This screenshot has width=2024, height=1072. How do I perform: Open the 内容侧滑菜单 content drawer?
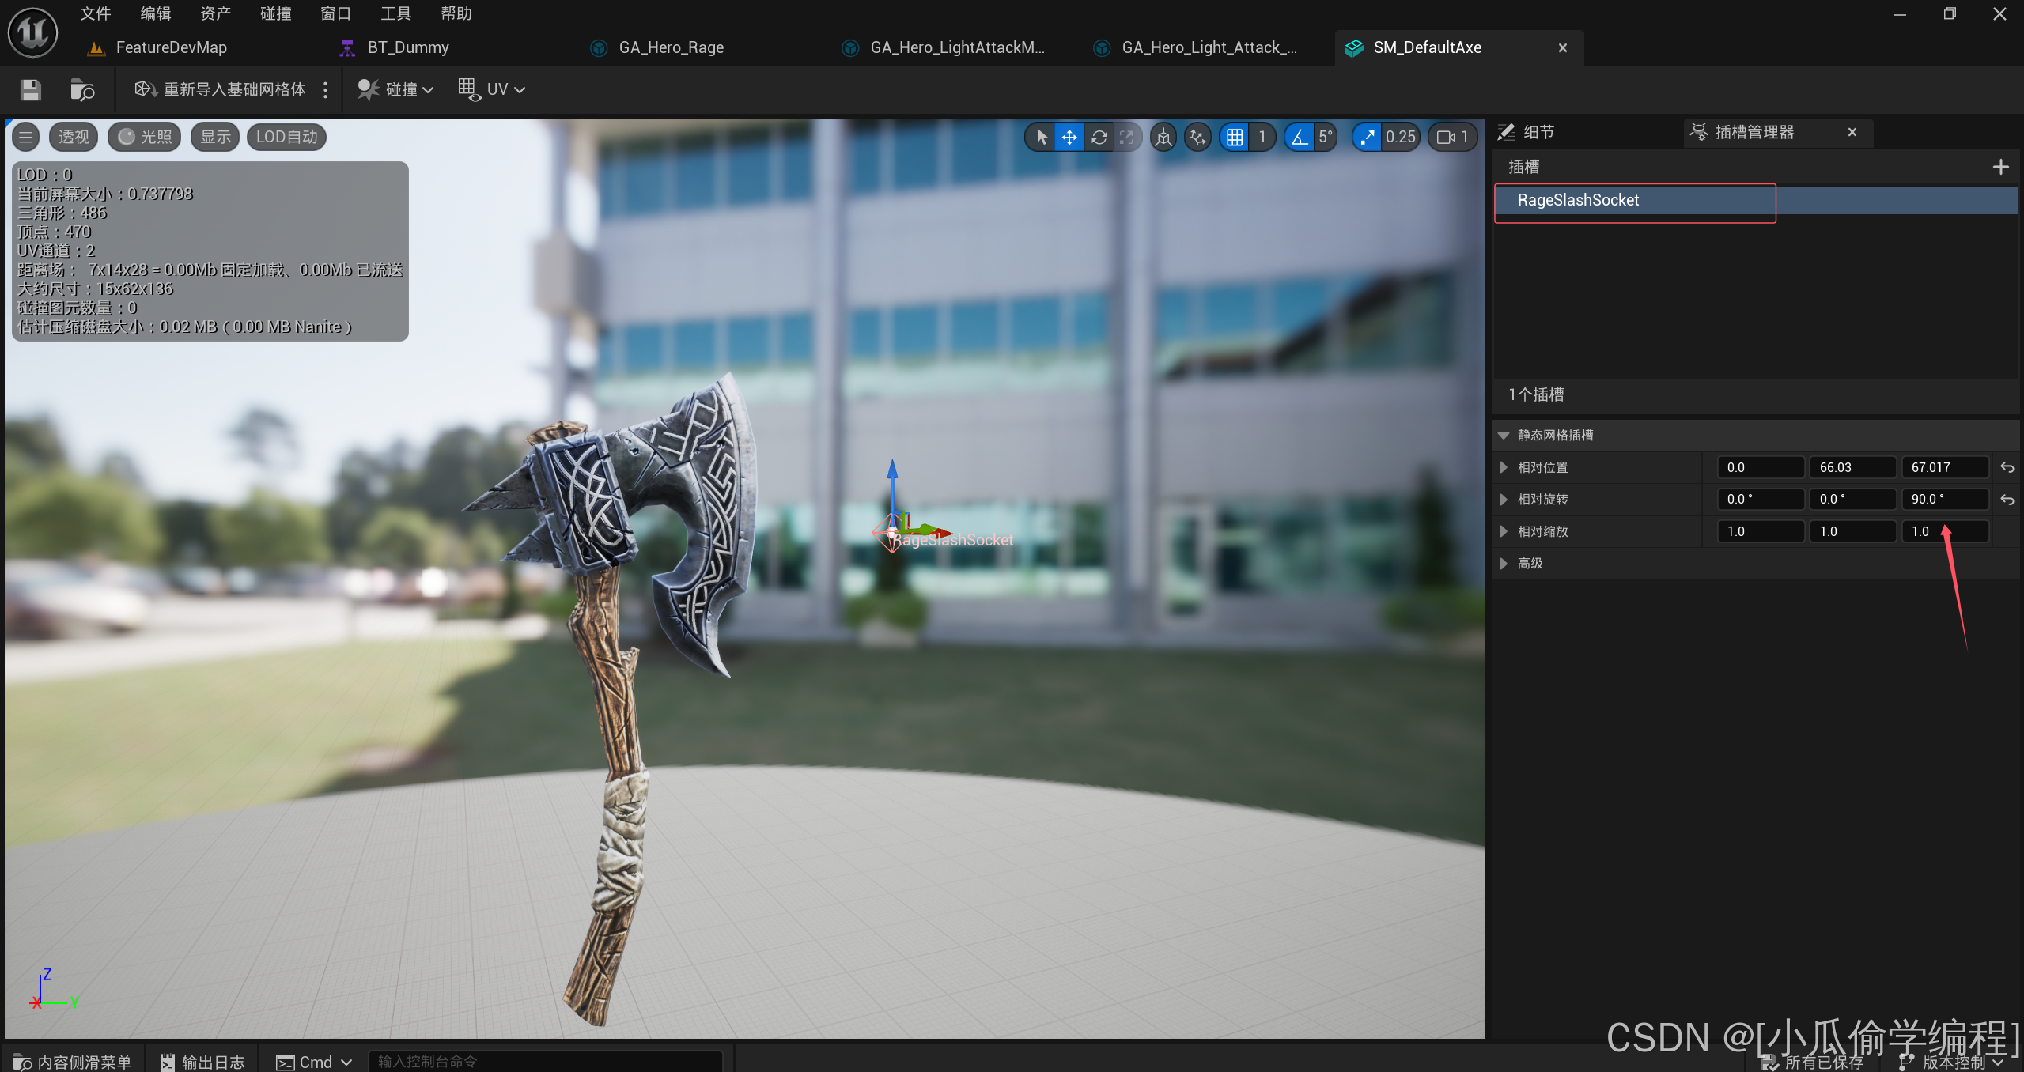(x=73, y=1062)
